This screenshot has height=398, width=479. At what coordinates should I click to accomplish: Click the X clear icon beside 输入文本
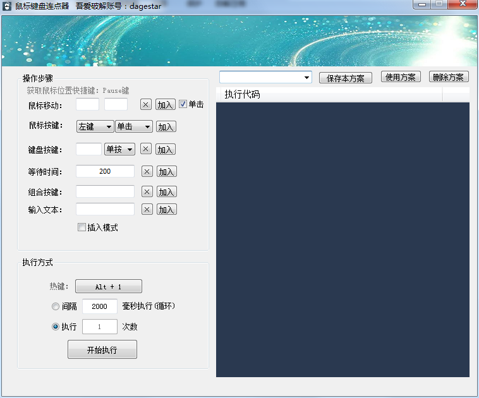[147, 209]
